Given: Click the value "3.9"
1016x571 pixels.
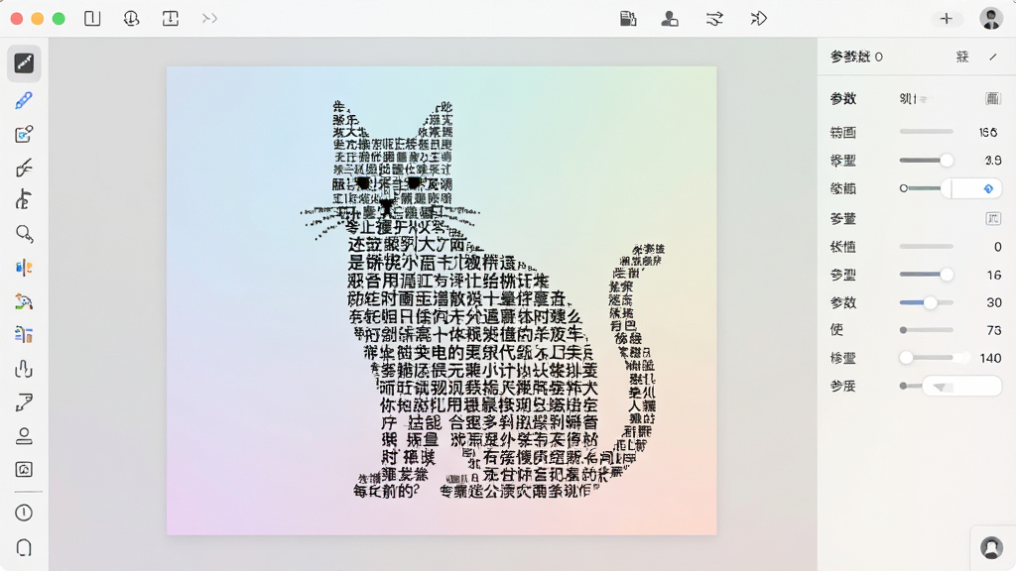Looking at the screenshot, I should (992, 160).
